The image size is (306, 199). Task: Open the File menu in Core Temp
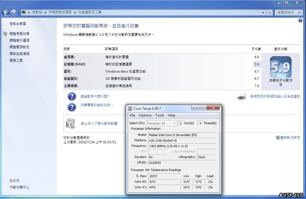132,115
